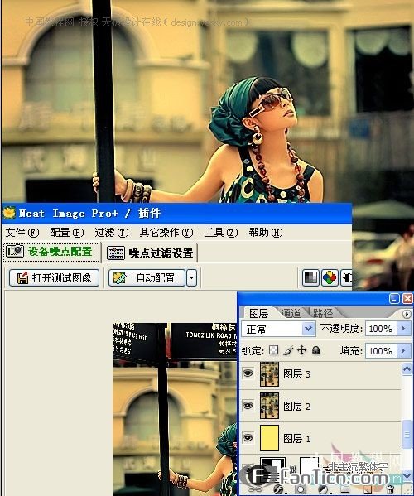Open the 过滤(T) menu
The width and height of the screenshot is (414, 496).
[112, 233]
